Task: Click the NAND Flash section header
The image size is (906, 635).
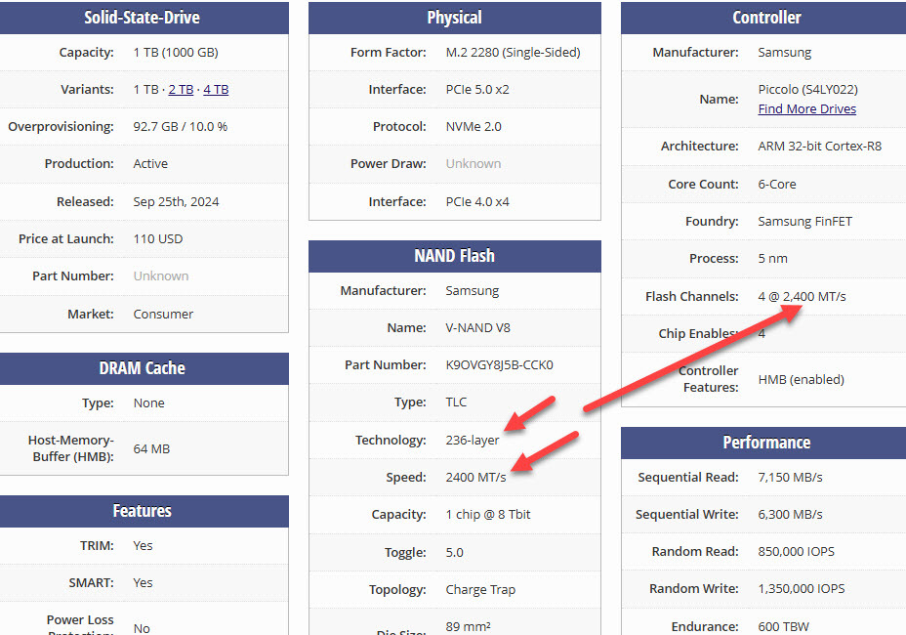Action: (x=454, y=256)
